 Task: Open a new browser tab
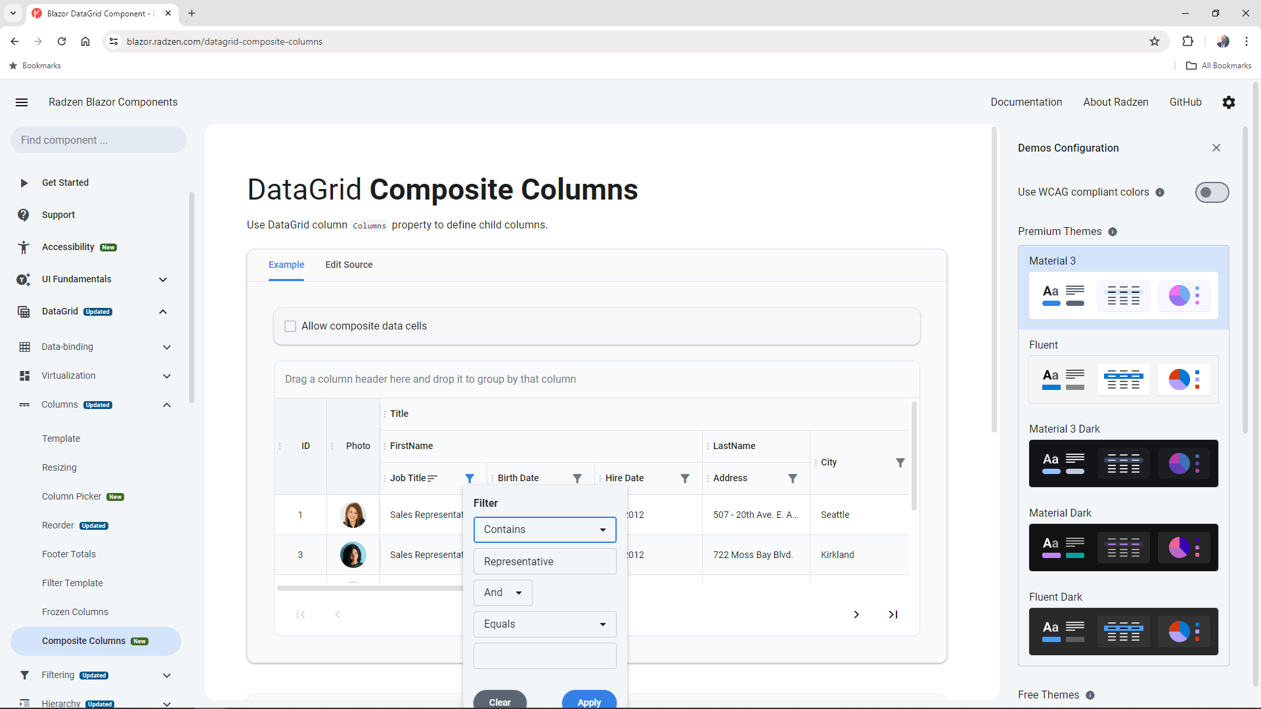(192, 13)
